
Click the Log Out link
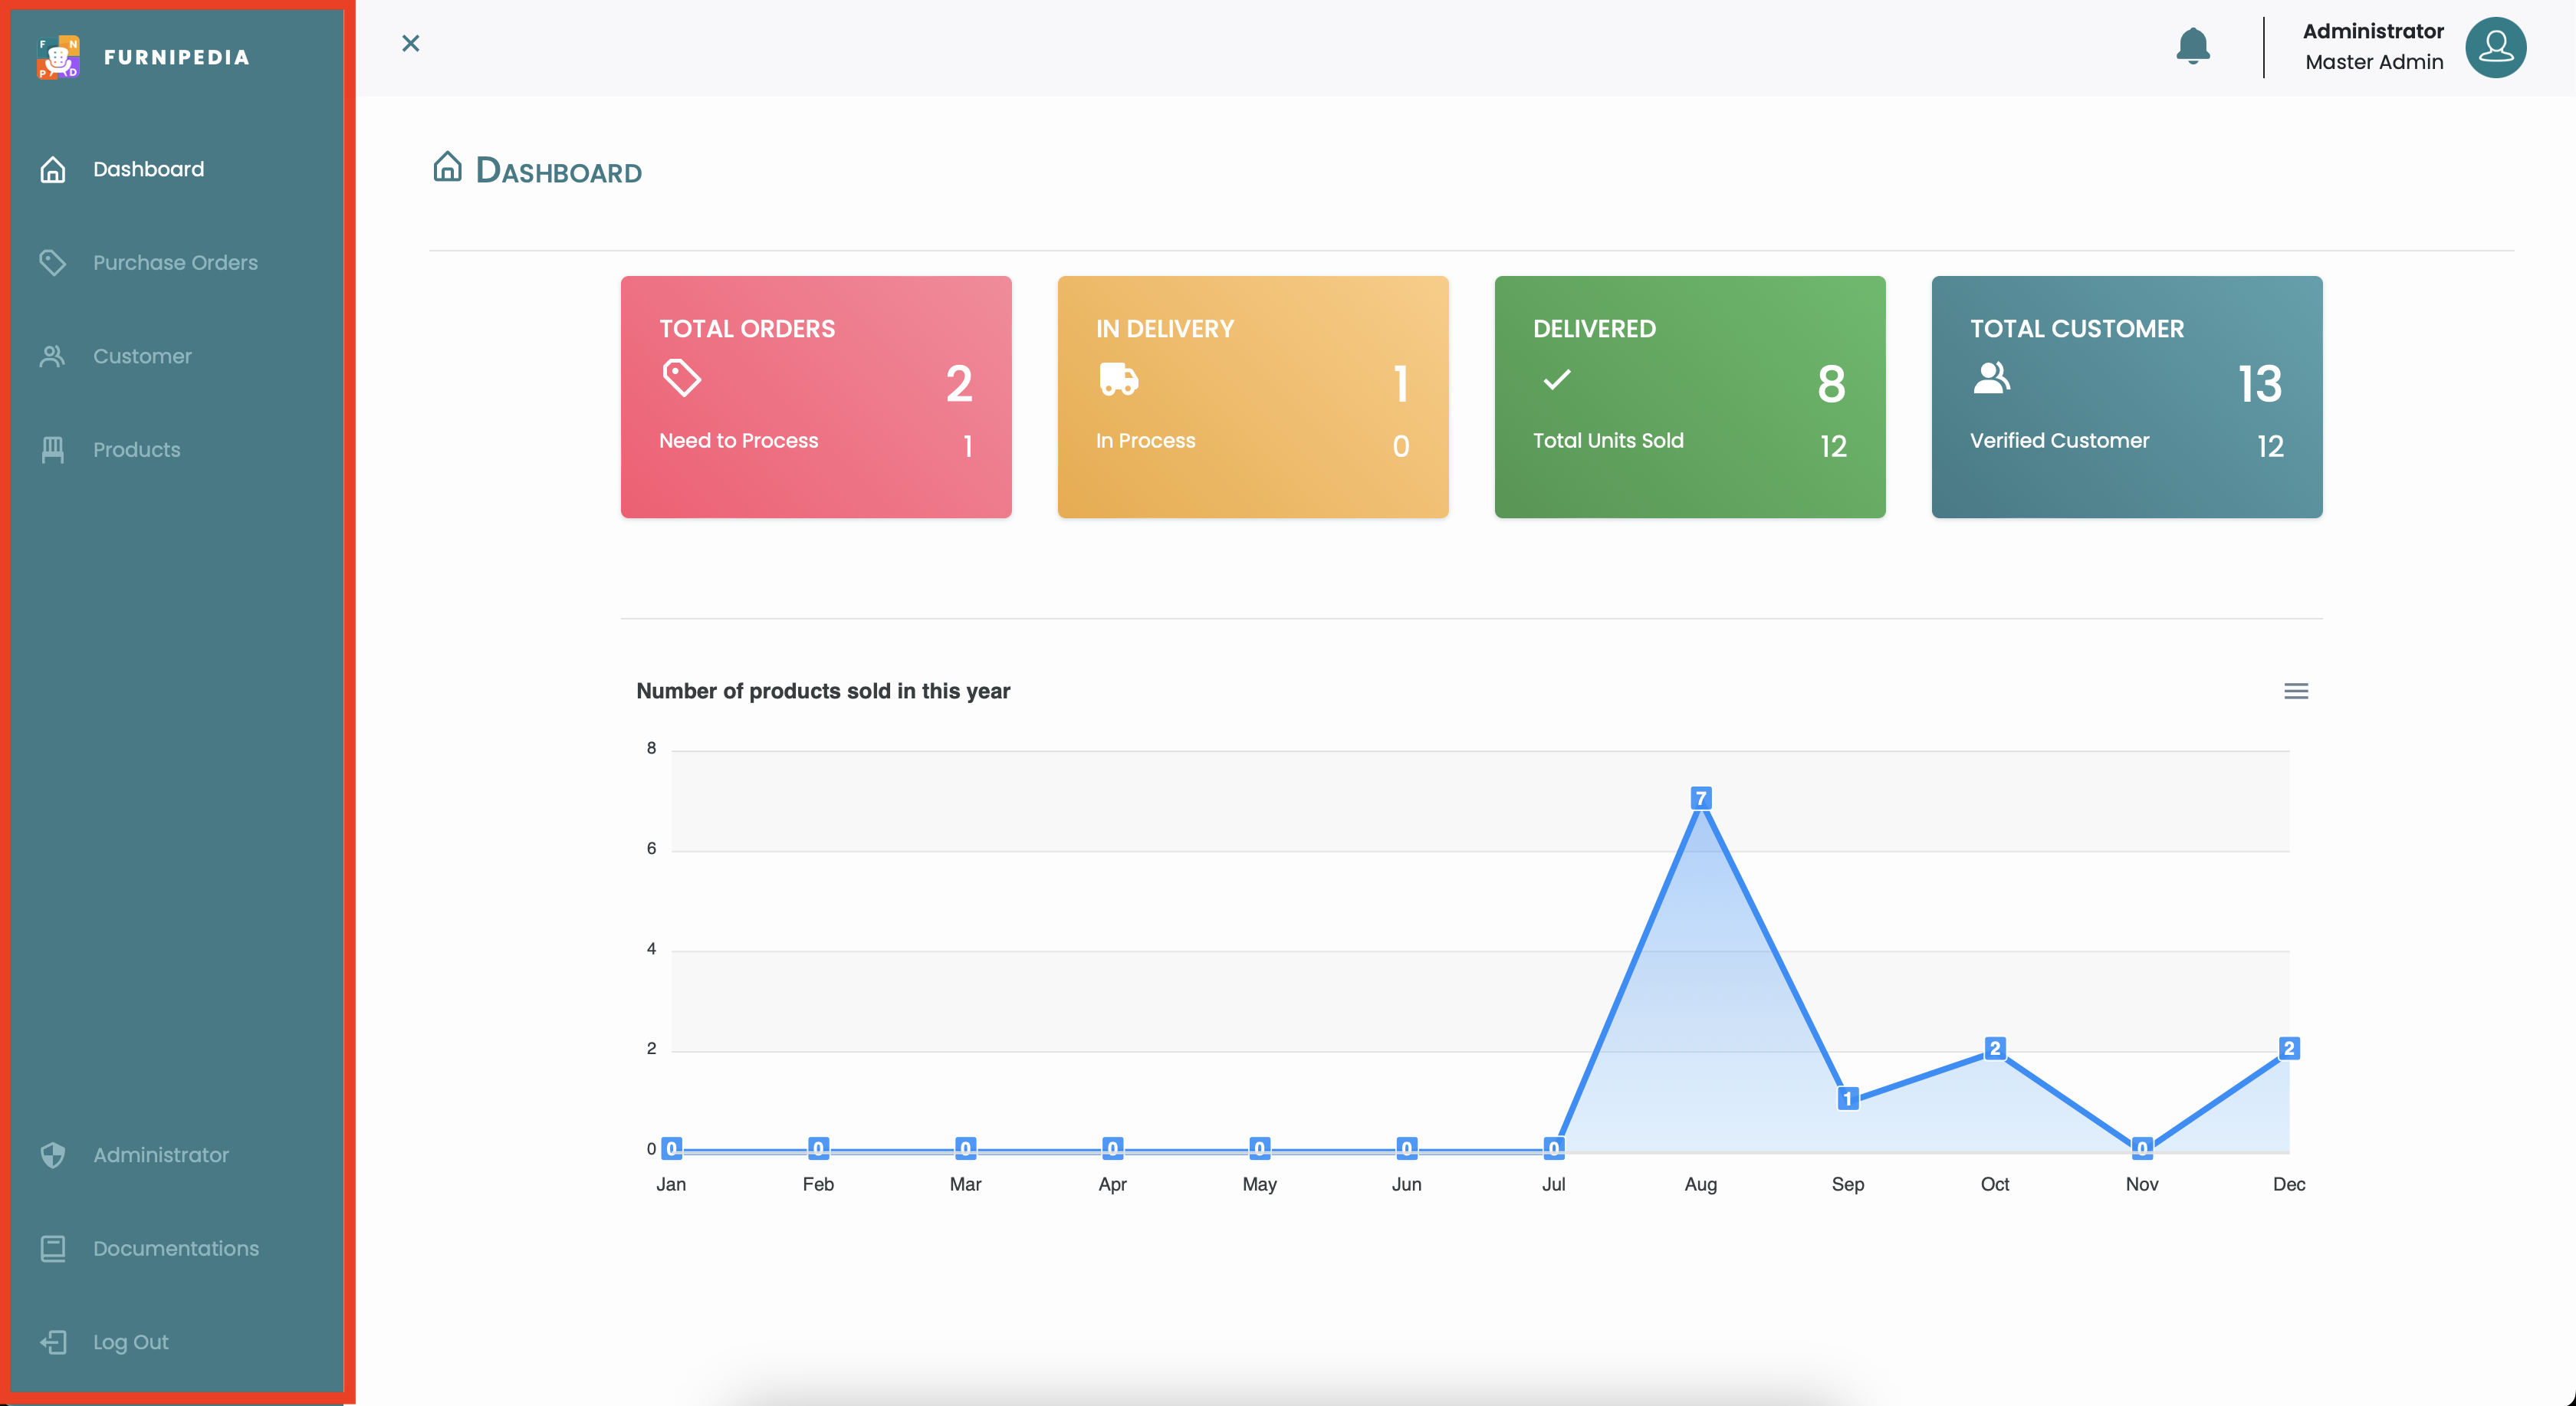pos(130,1342)
